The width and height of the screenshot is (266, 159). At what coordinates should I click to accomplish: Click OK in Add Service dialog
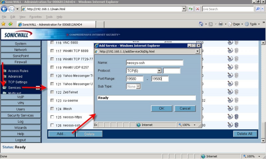coord(162,108)
